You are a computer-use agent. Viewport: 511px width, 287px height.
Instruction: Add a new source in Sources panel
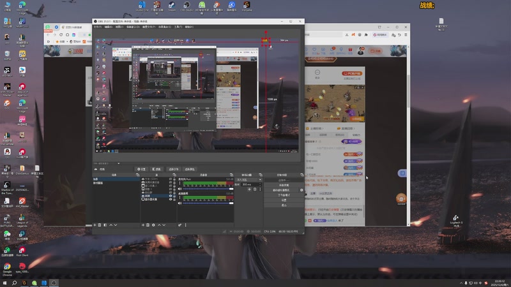pos(142,225)
